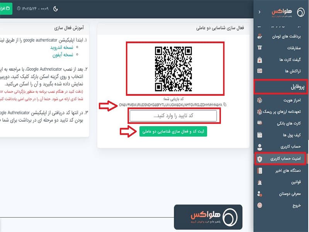Click the فعال سازی شناسایی دو عاملی heading

pos(220,28)
